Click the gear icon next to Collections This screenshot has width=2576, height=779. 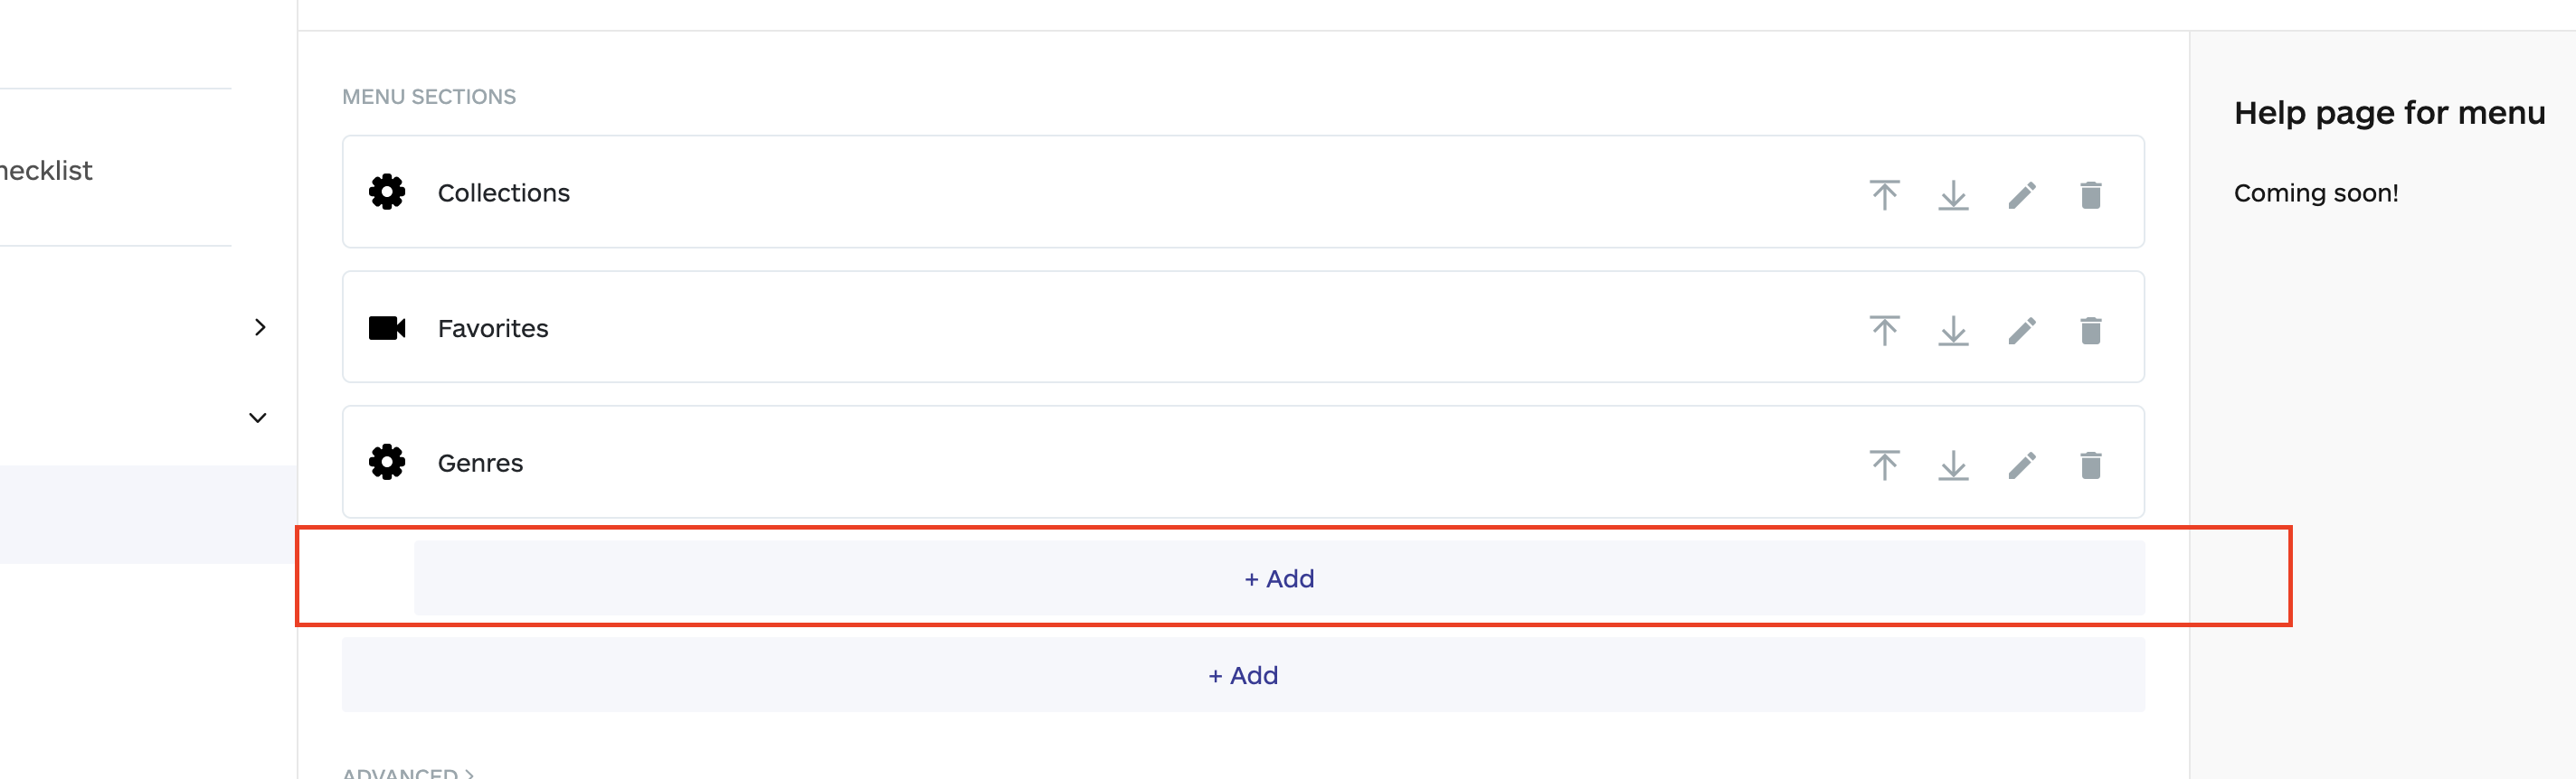[387, 192]
